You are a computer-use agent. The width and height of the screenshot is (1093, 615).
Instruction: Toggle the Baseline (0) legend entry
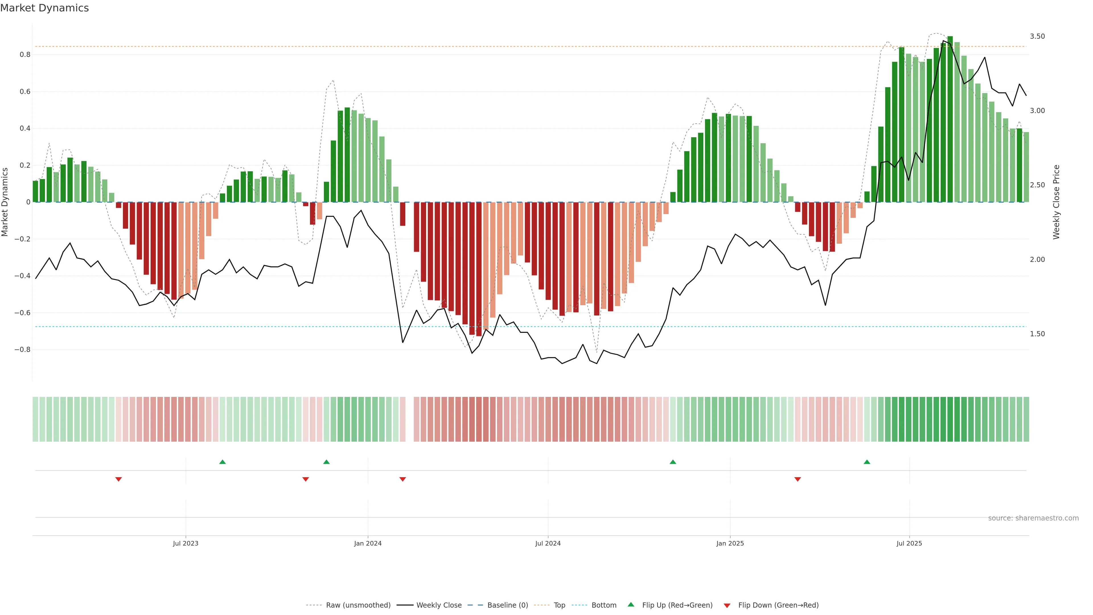click(508, 605)
